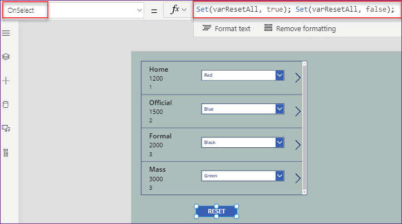This screenshot has width=402, height=224.
Task: Select the Home title text
Action: [159, 69]
